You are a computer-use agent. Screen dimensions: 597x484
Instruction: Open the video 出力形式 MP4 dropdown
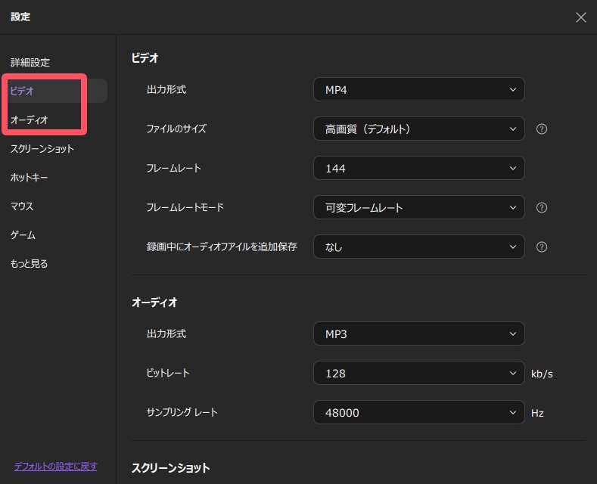[418, 90]
